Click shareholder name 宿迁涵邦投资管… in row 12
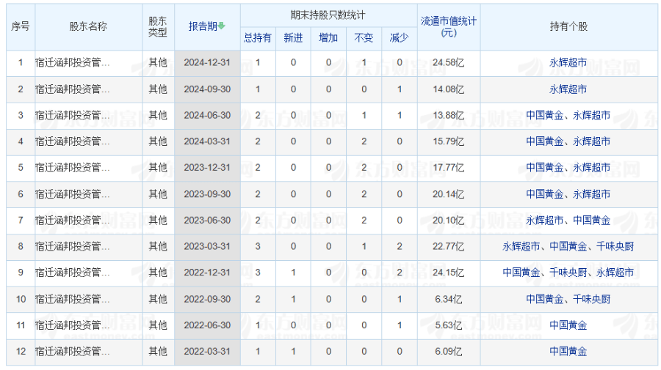The width and height of the screenshot is (661, 370). (73, 351)
